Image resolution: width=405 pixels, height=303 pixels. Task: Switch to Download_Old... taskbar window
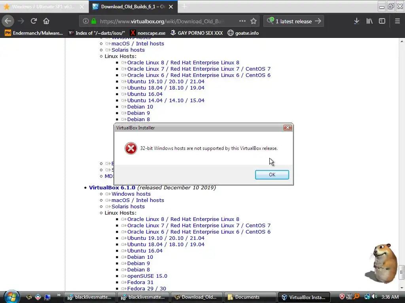[x=196, y=297]
